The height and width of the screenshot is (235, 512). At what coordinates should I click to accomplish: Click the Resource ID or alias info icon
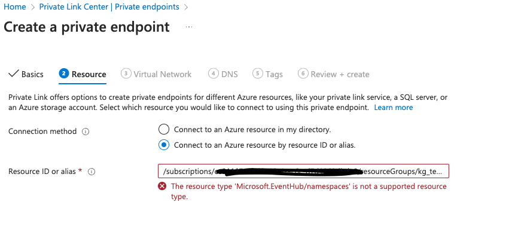click(x=92, y=172)
